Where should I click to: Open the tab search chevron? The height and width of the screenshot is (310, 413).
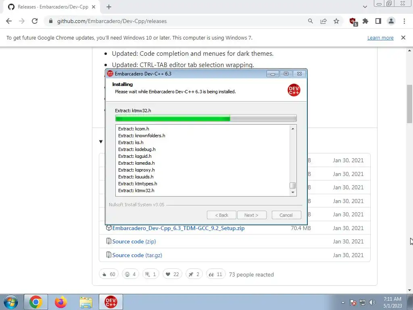click(x=365, y=7)
